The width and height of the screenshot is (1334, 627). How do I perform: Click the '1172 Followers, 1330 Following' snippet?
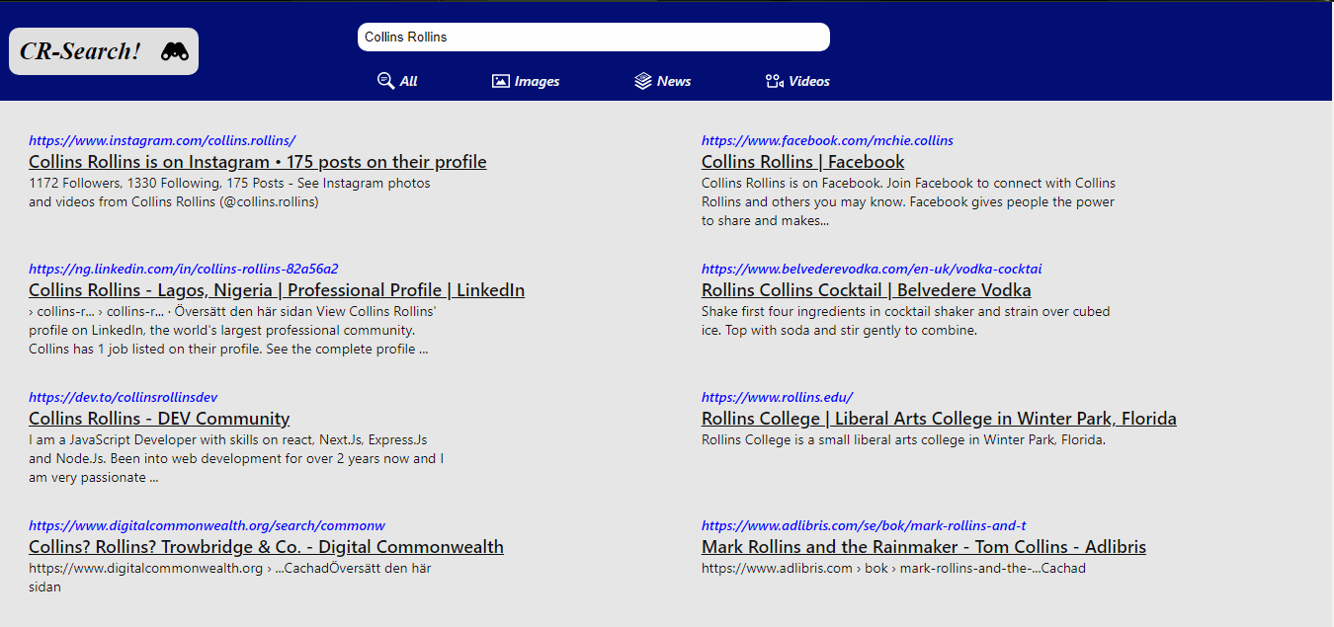229,193
